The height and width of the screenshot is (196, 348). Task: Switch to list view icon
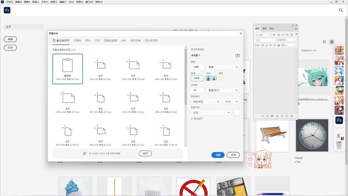click(324, 42)
